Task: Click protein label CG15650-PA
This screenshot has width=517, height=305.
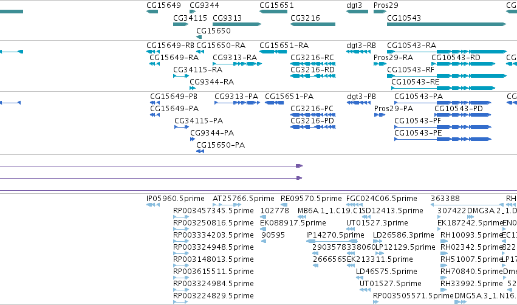Action: tap(221, 145)
